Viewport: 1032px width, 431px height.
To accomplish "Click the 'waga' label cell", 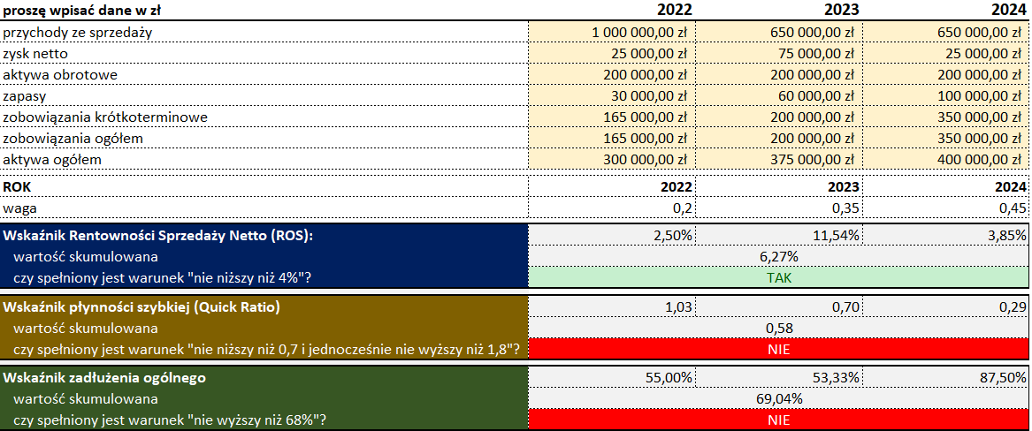I will coord(264,208).
